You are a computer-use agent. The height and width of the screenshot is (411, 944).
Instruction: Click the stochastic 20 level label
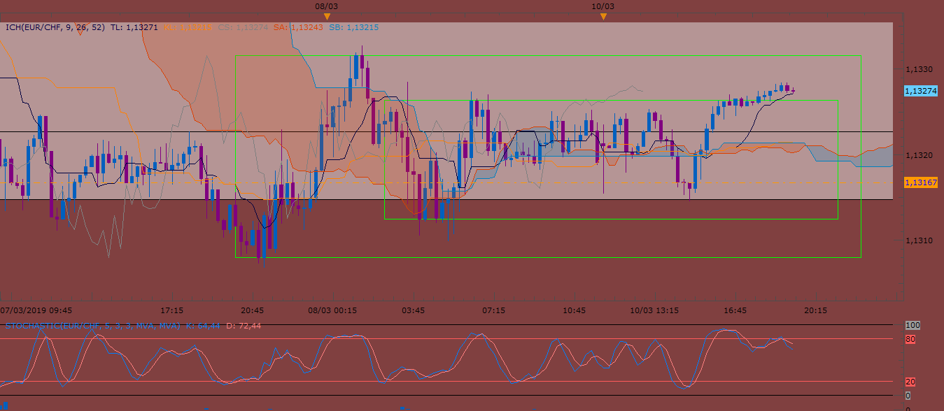point(910,382)
